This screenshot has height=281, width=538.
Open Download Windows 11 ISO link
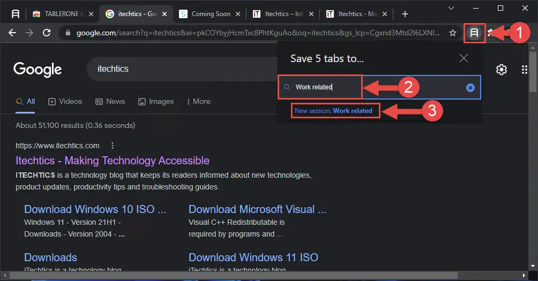point(253,257)
